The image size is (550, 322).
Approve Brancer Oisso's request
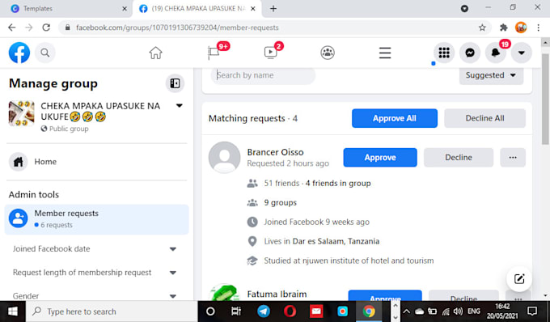pos(380,158)
